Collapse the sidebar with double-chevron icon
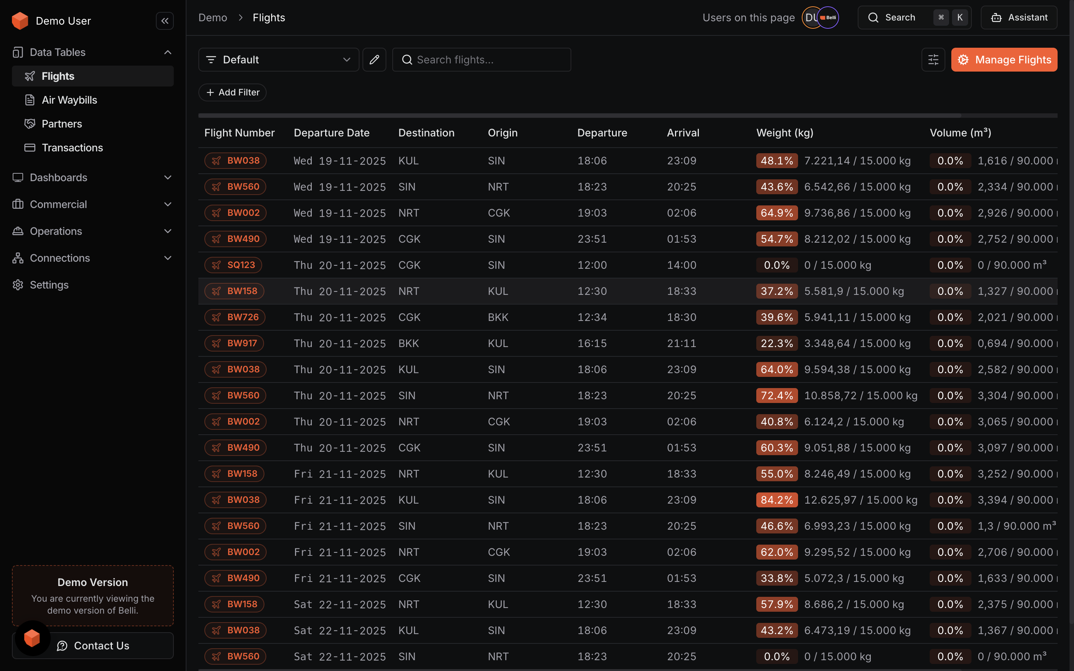 point(165,21)
